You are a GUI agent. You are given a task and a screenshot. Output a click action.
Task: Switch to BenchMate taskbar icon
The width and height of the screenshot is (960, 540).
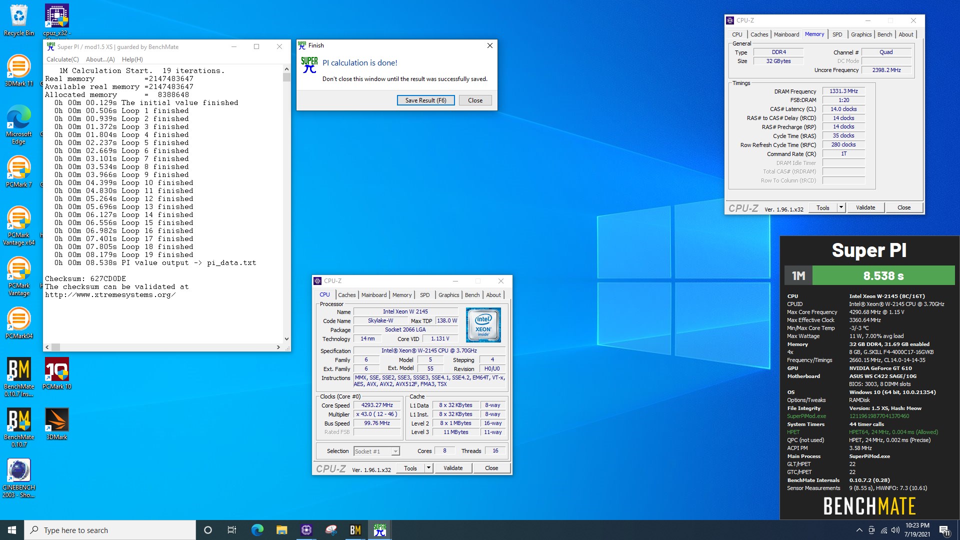tap(355, 530)
